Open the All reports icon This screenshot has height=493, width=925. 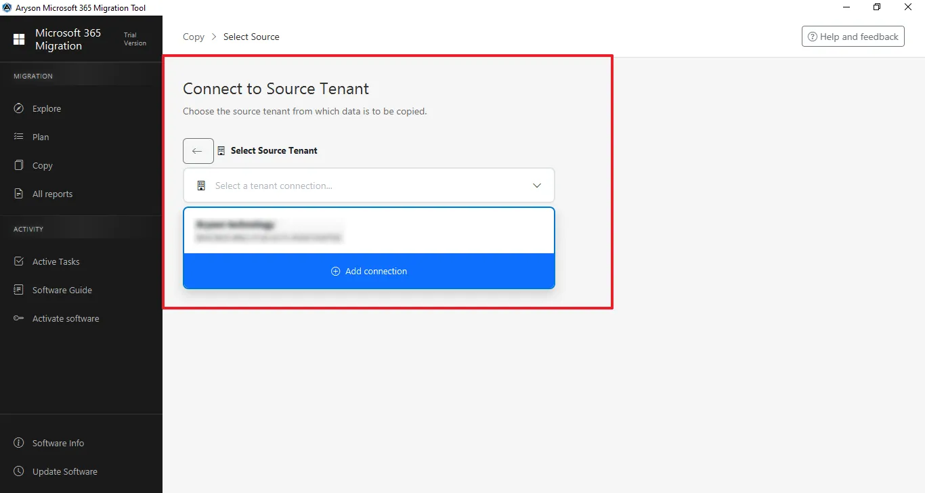(x=19, y=194)
